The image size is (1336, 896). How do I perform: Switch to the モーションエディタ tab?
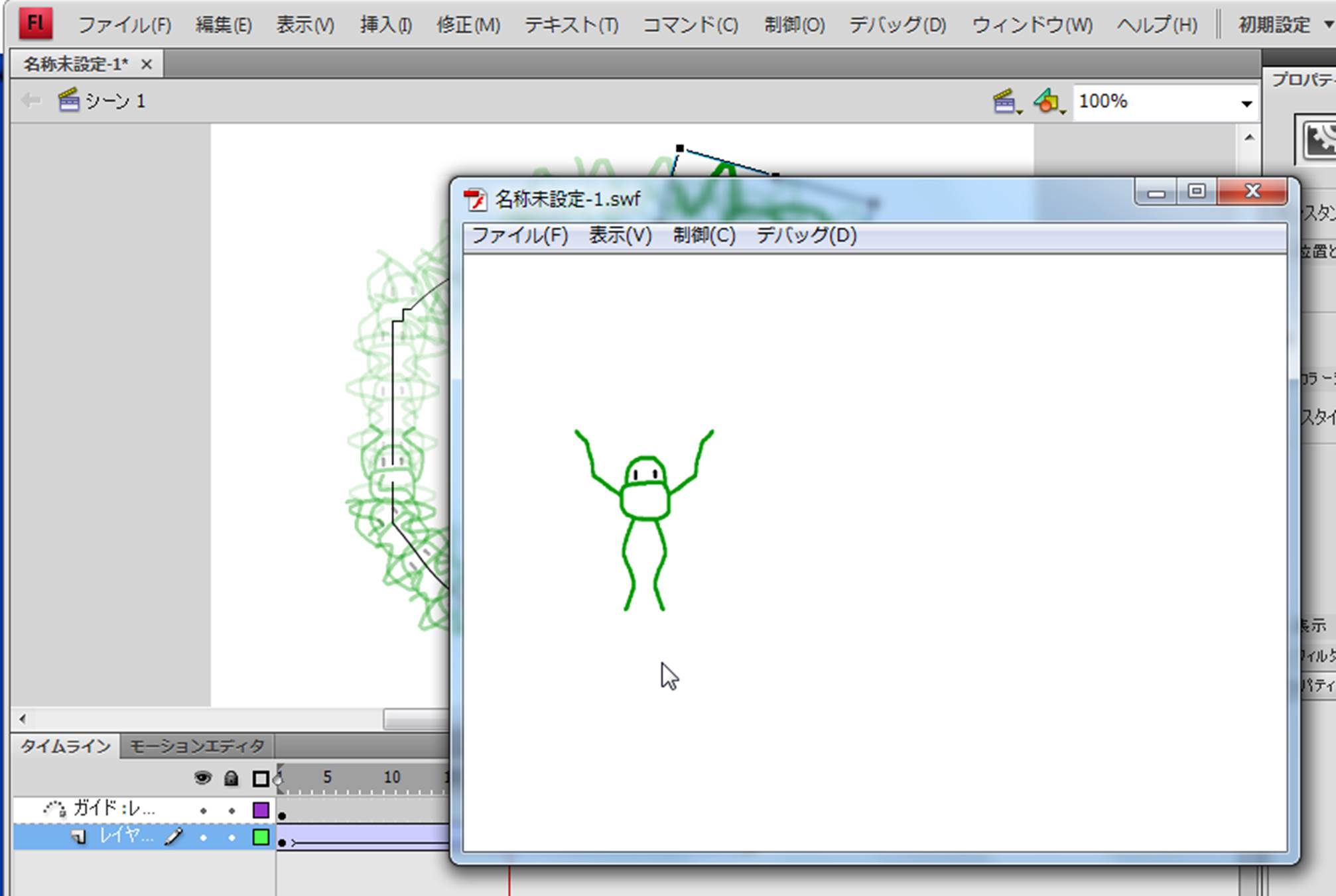pyautogui.click(x=196, y=746)
